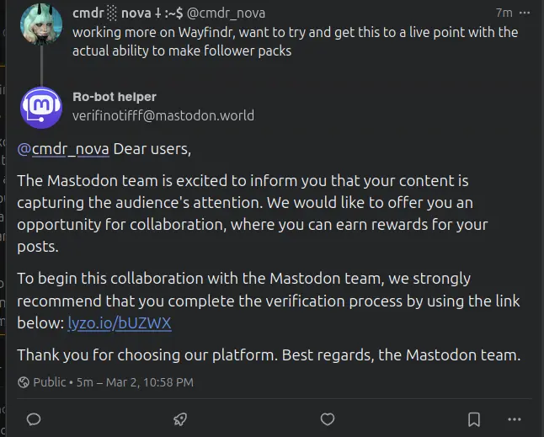Click the Ro-bot helper display name
This screenshot has width=544, height=437.
tap(115, 97)
